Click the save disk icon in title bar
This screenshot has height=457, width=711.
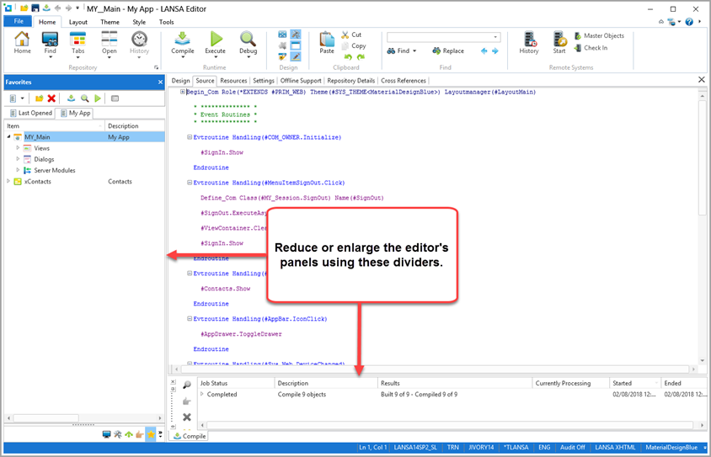pyautogui.click(x=35, y=8)
